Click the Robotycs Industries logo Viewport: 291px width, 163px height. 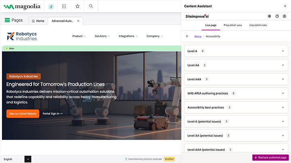tap(22, 36)
